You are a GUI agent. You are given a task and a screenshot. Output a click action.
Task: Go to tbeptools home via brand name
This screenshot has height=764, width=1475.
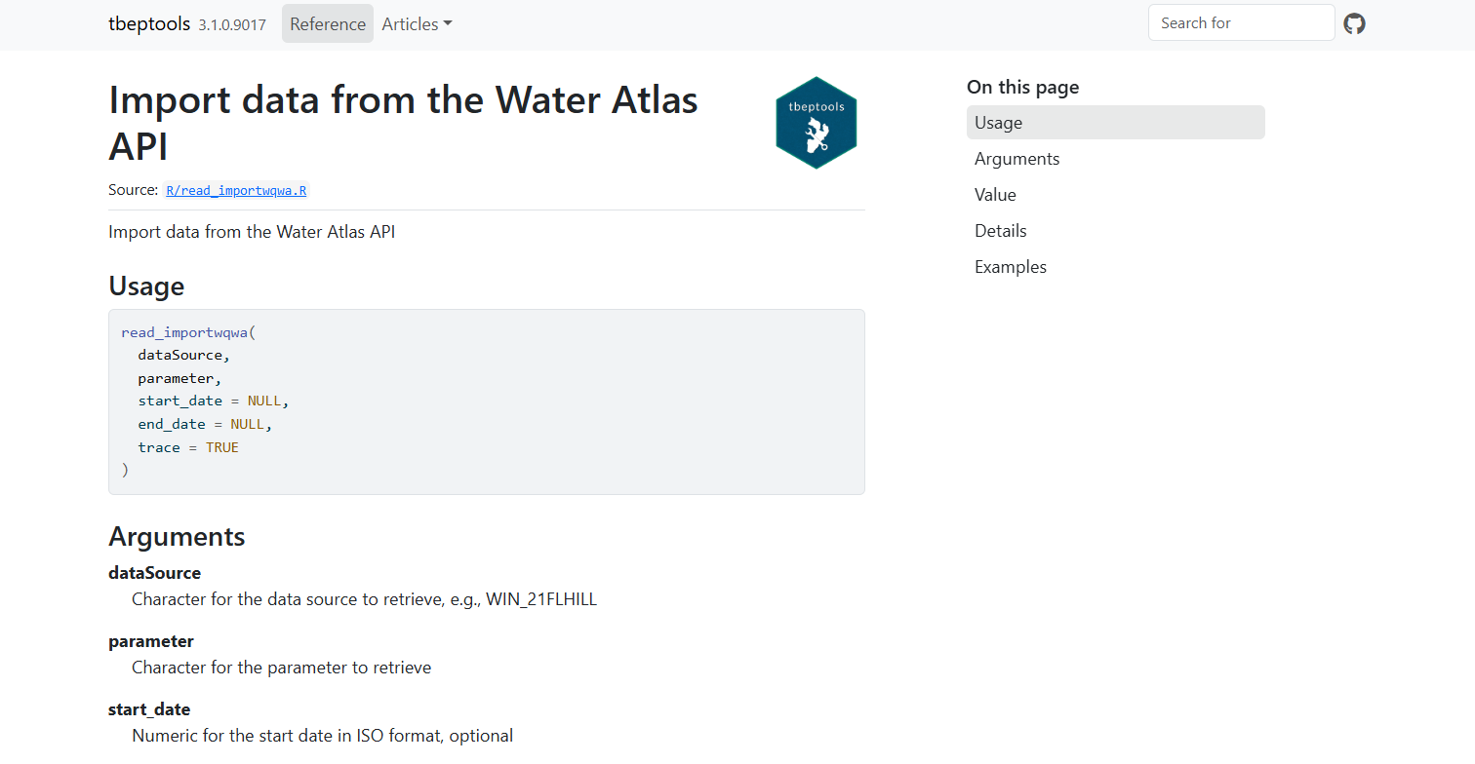pyautogui.click(x=149, y=24)
